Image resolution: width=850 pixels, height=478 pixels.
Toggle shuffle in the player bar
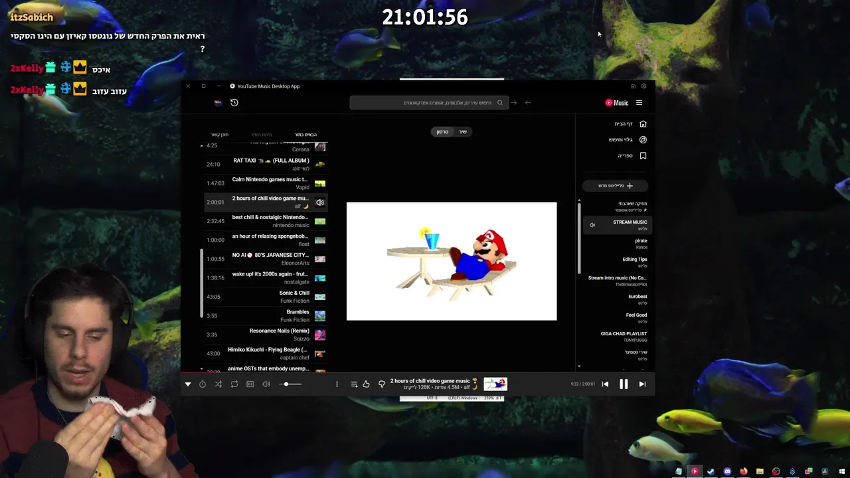pos(218,384)
